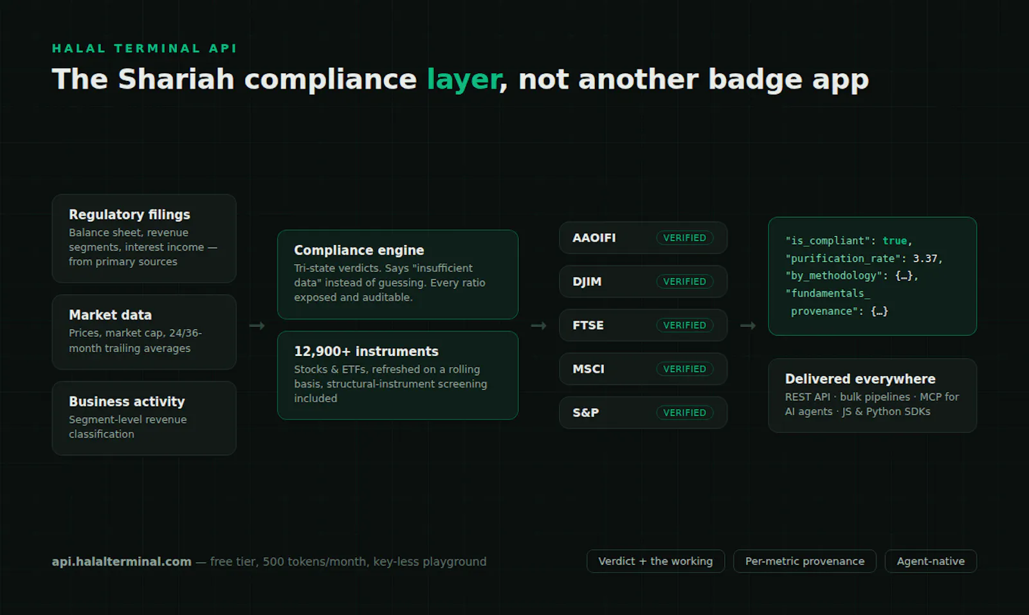Screen dimensions: 1029x615
Task: Click the FTSE methodology row
Action: pos(643,325)
